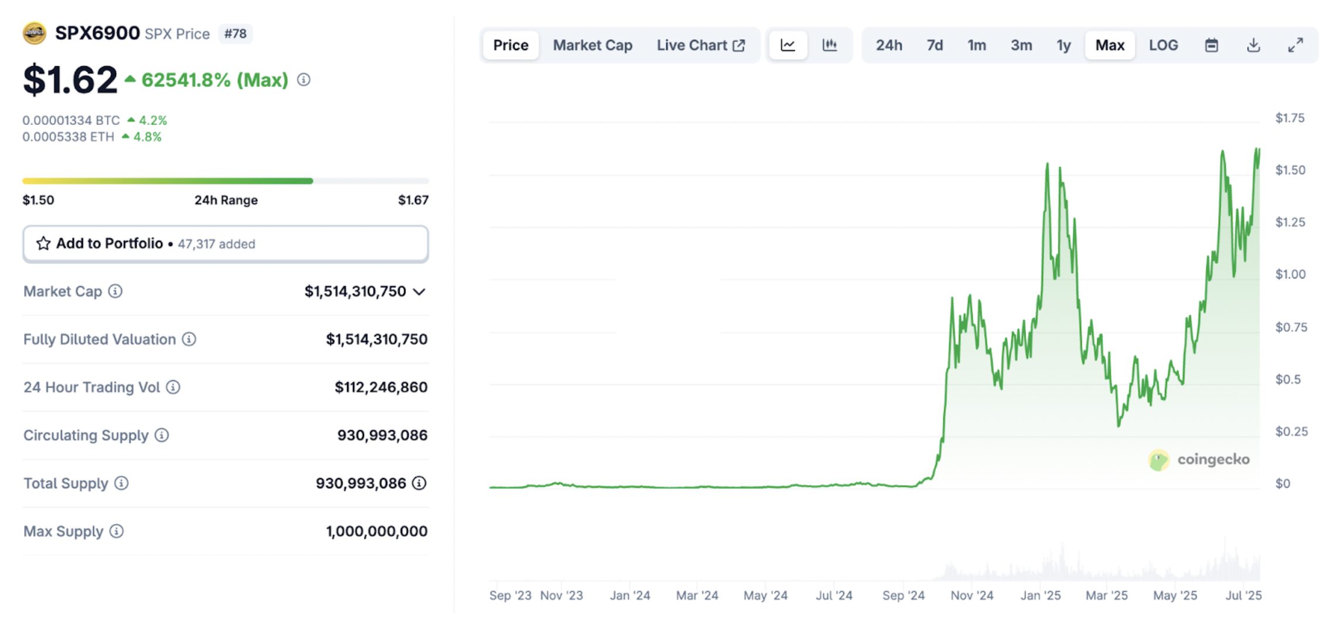Screen dimensions: 1336x619
Task: Open the calendar date range picker
Action: 1211,45
